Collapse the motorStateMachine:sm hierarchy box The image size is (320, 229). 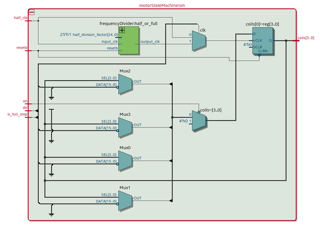[32, 12]
